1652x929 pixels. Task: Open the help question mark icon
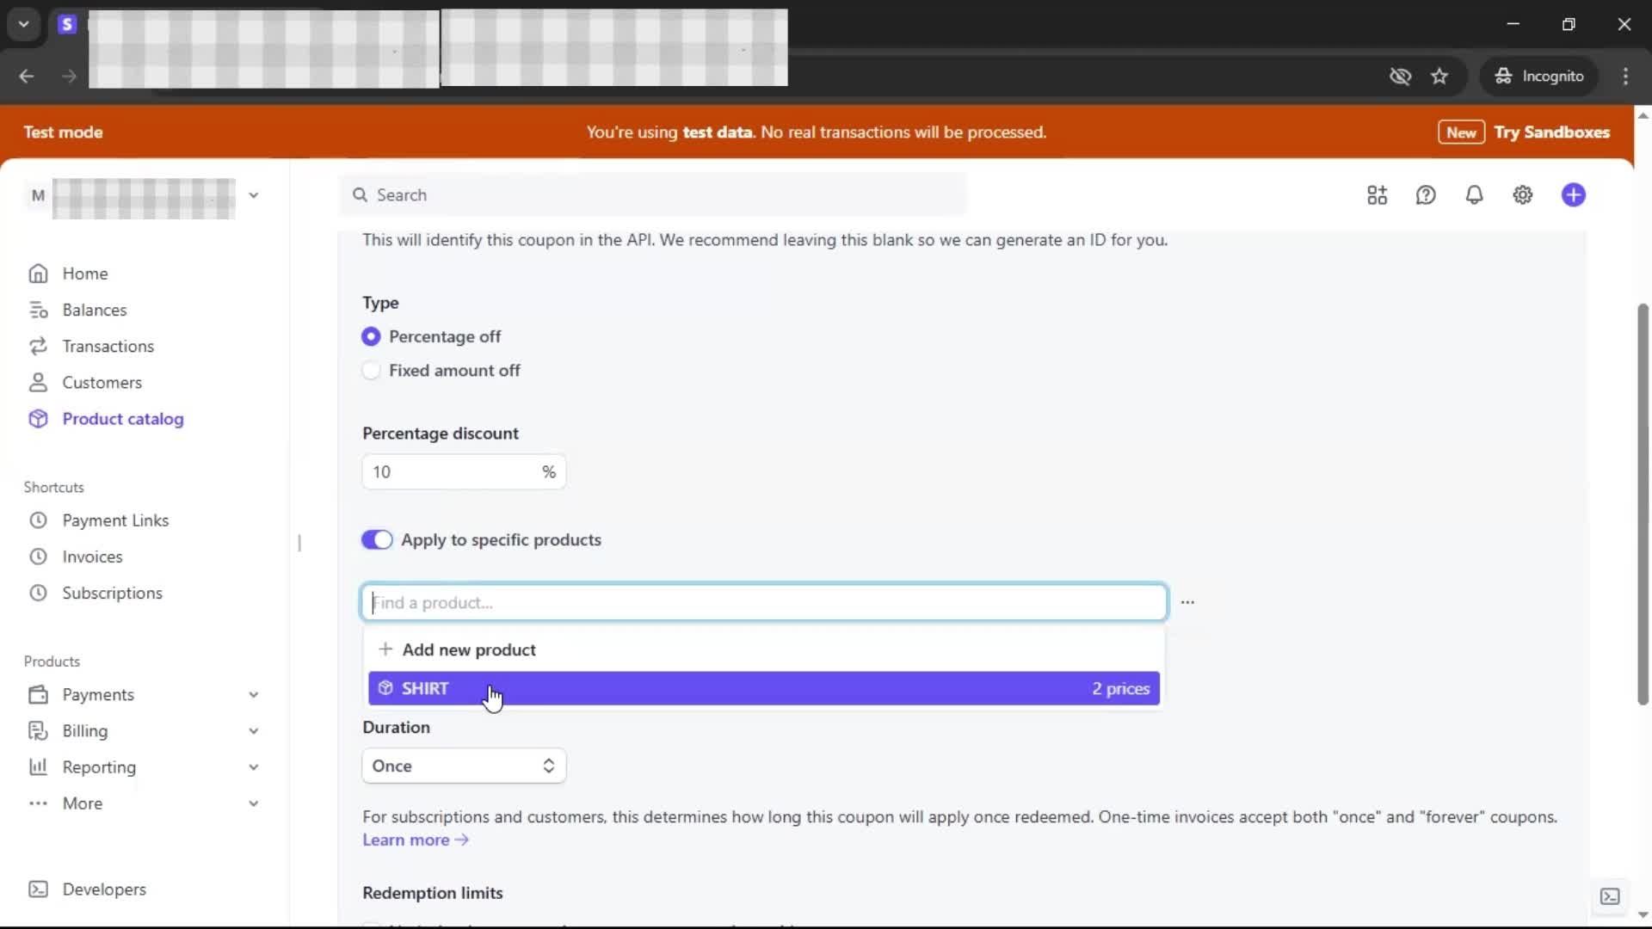pyautogui.click(x=1426, y=195)
